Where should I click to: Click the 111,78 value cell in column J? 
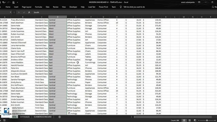click(152, 77)
